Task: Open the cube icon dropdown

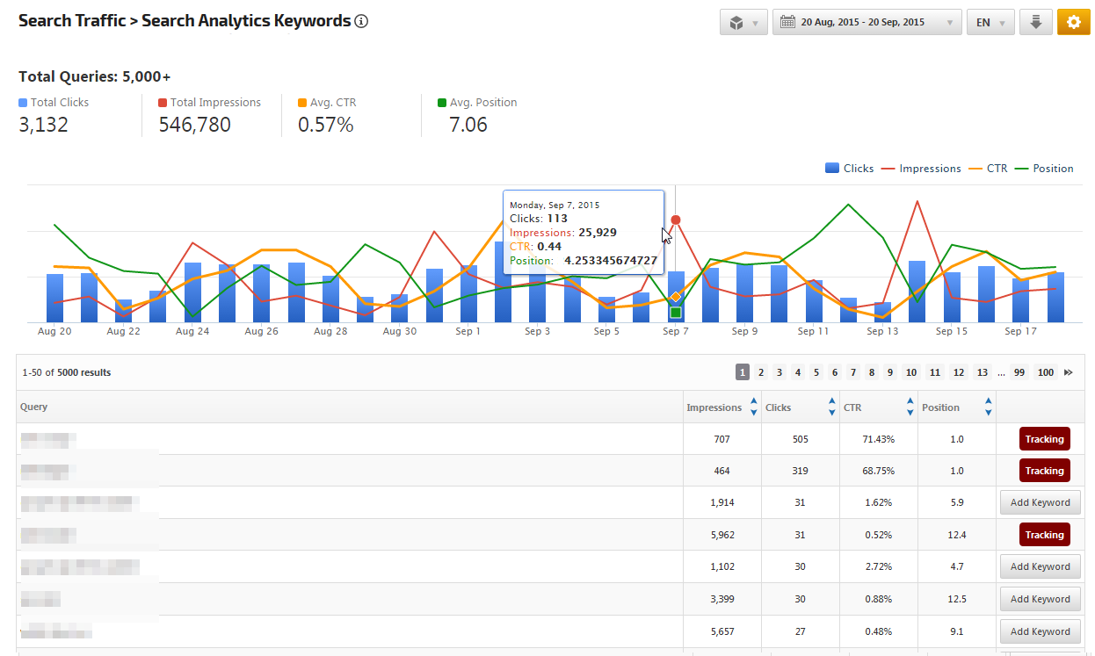Action: coord(743,23)
